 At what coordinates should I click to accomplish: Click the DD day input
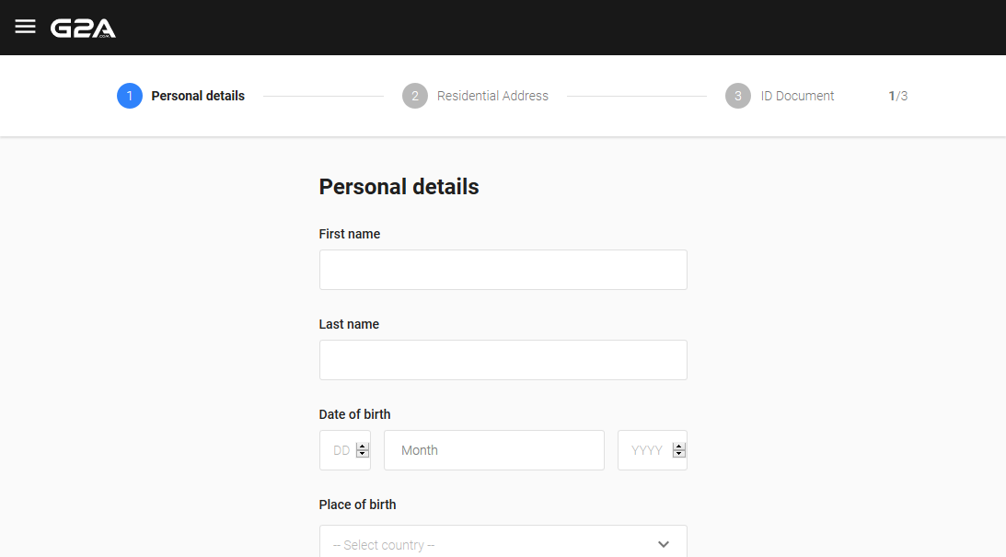click(345, 450)
